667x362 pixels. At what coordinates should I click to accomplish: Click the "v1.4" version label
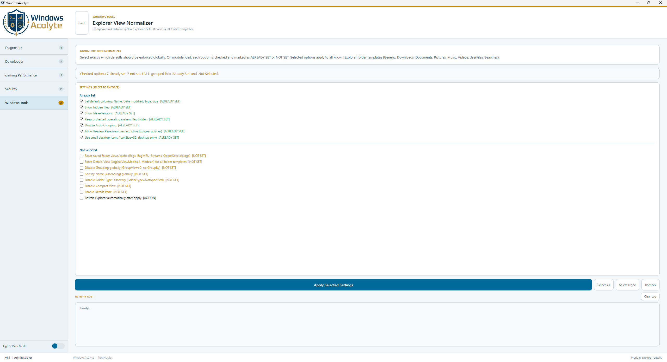[x=8, y=358]
